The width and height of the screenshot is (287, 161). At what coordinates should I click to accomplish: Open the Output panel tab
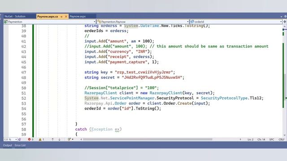8,145
